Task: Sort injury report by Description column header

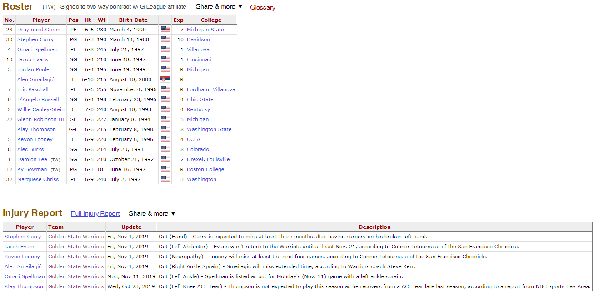Action: (x=374, y=227)
